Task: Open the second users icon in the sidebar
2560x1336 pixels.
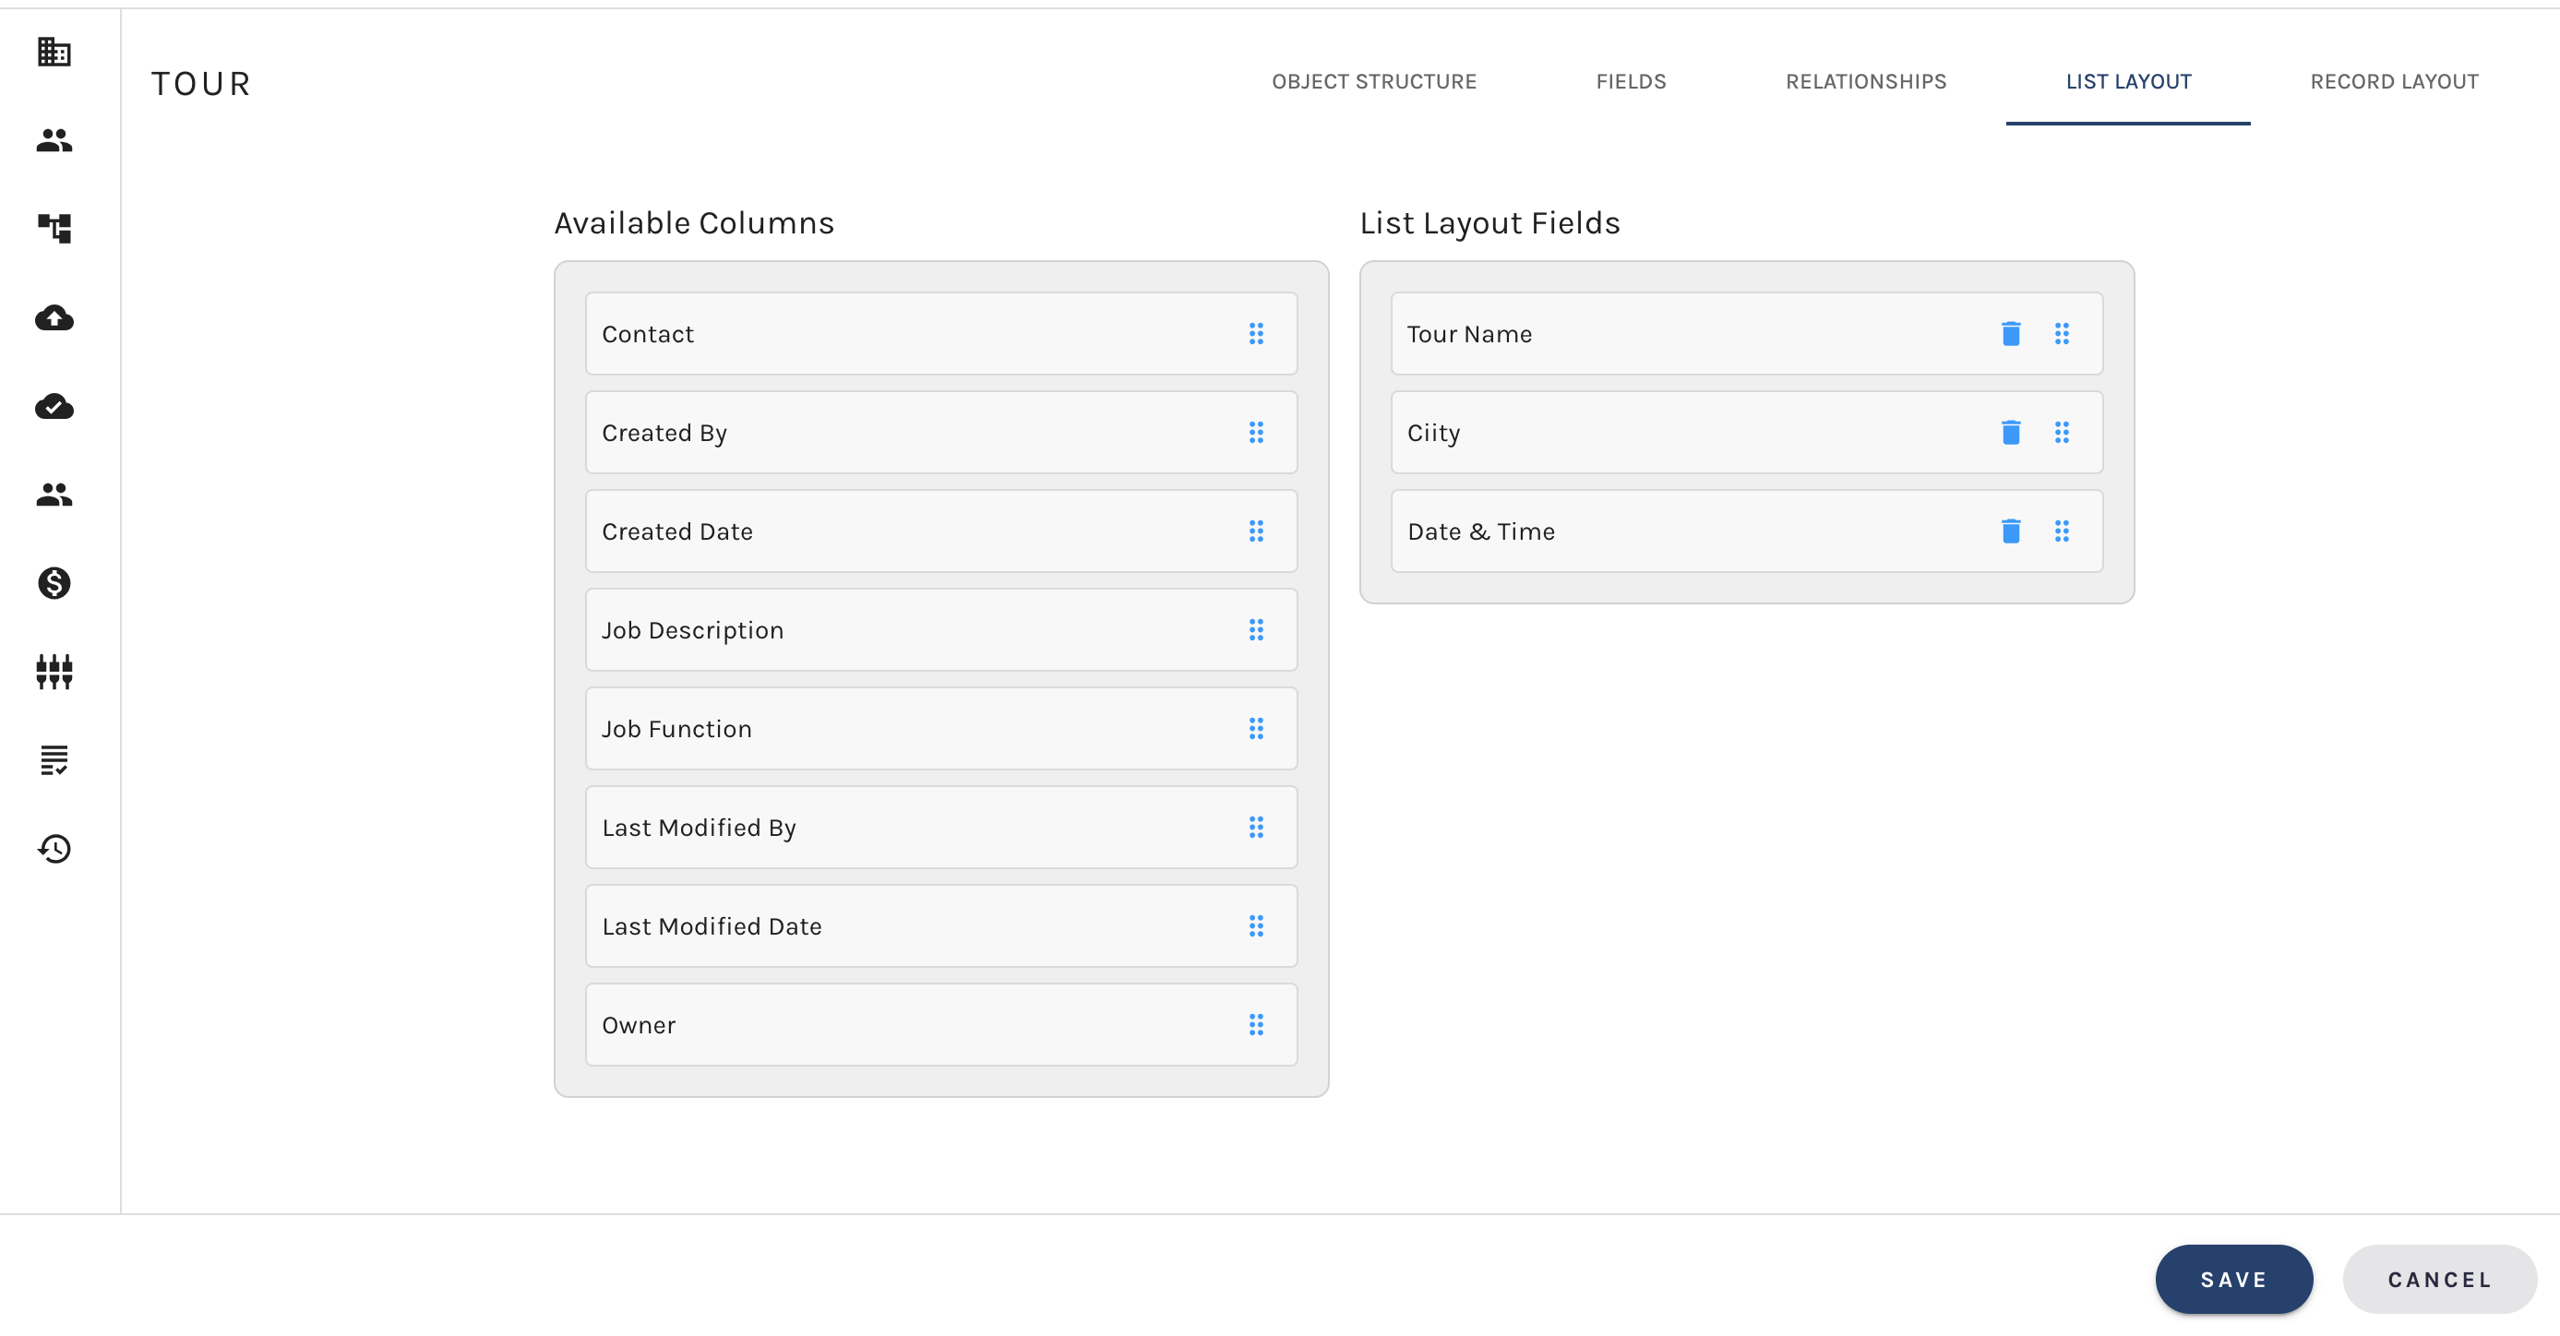Action: (53, 495)
